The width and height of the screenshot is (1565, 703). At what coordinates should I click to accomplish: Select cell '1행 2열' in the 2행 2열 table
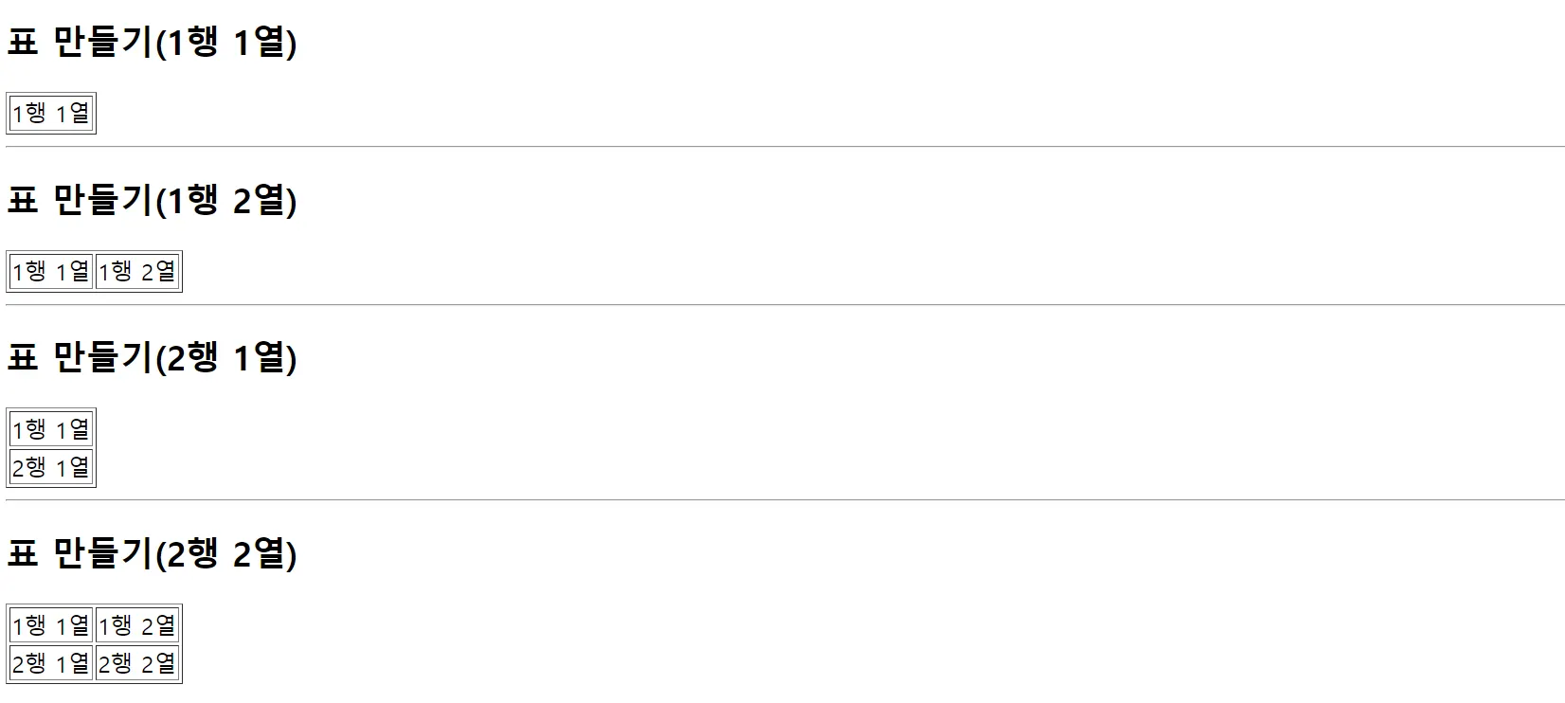point(137,625)
